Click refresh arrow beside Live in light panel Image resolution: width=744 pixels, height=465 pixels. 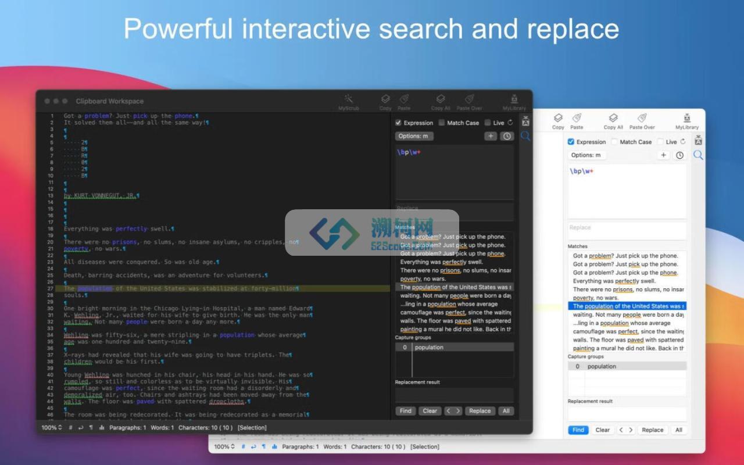coord(683,142)
